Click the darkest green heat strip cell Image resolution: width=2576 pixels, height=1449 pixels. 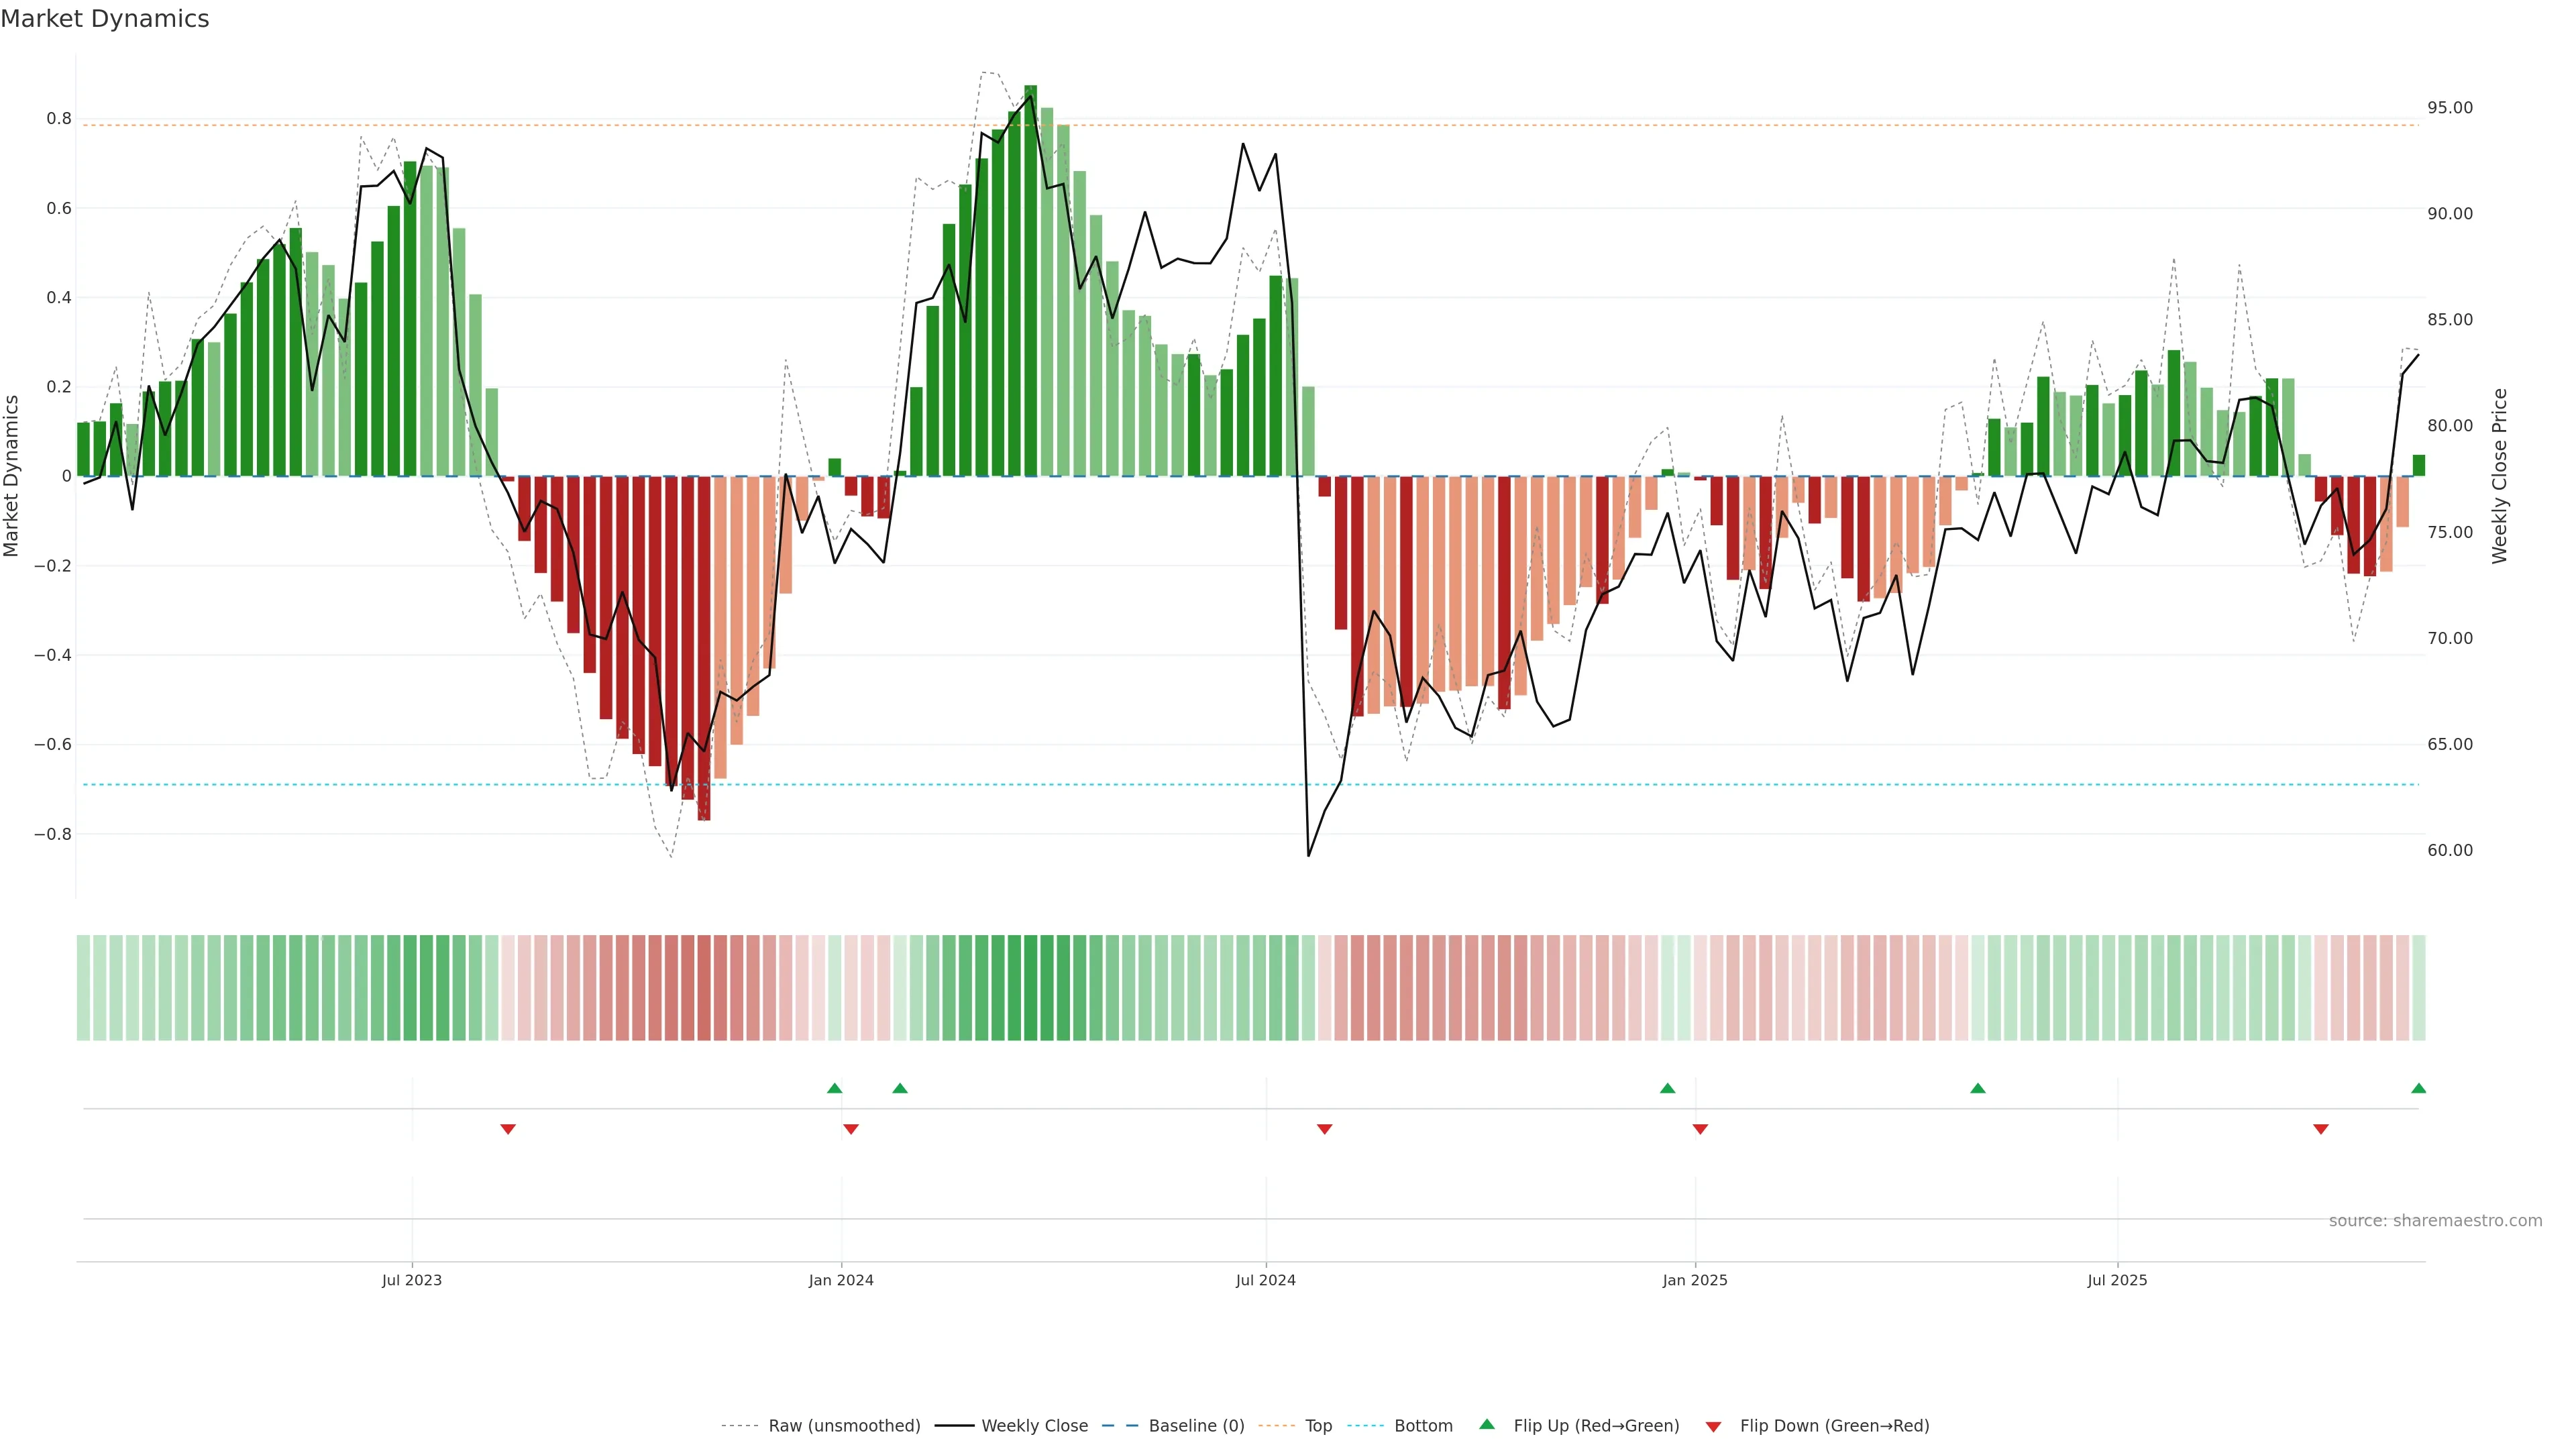(x=1030, y=987)
